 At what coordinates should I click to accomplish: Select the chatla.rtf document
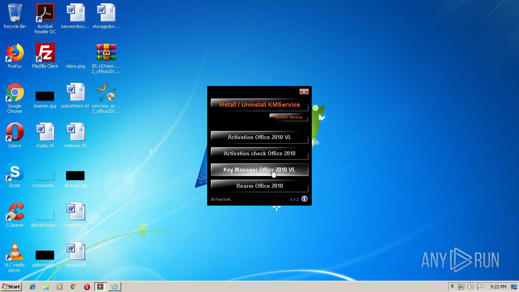(45, 135)
